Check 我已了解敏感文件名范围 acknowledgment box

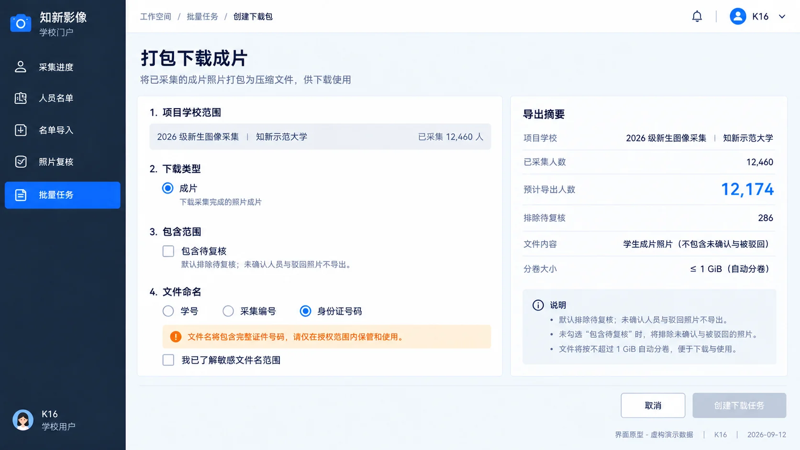point(168,360)
